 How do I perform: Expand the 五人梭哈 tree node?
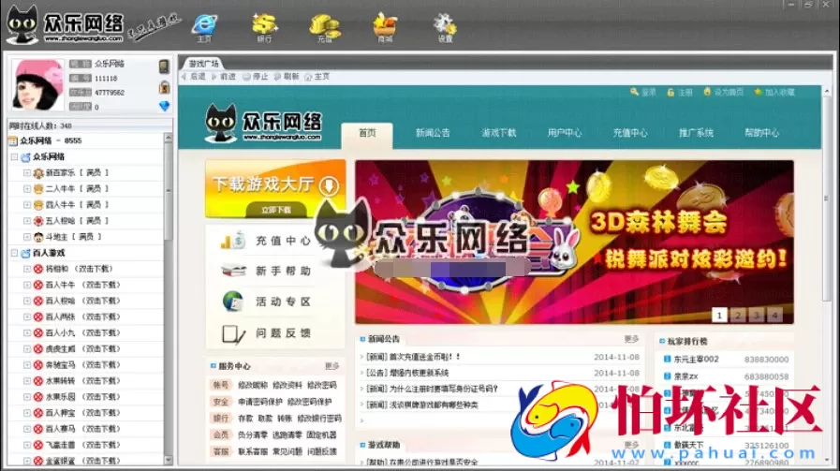27,221
